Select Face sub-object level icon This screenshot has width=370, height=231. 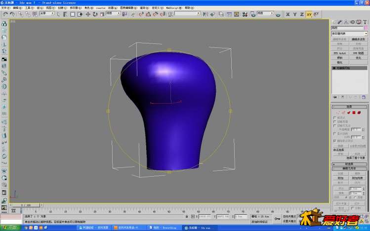coord(349,113)
